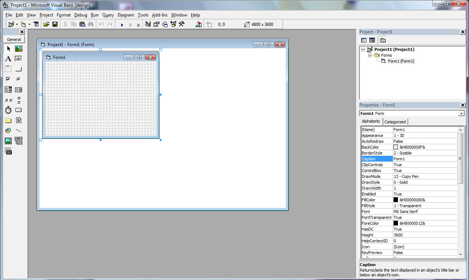Click the Add Standard EXE Project icon
469x280 pixels.
tap(11, 25)
